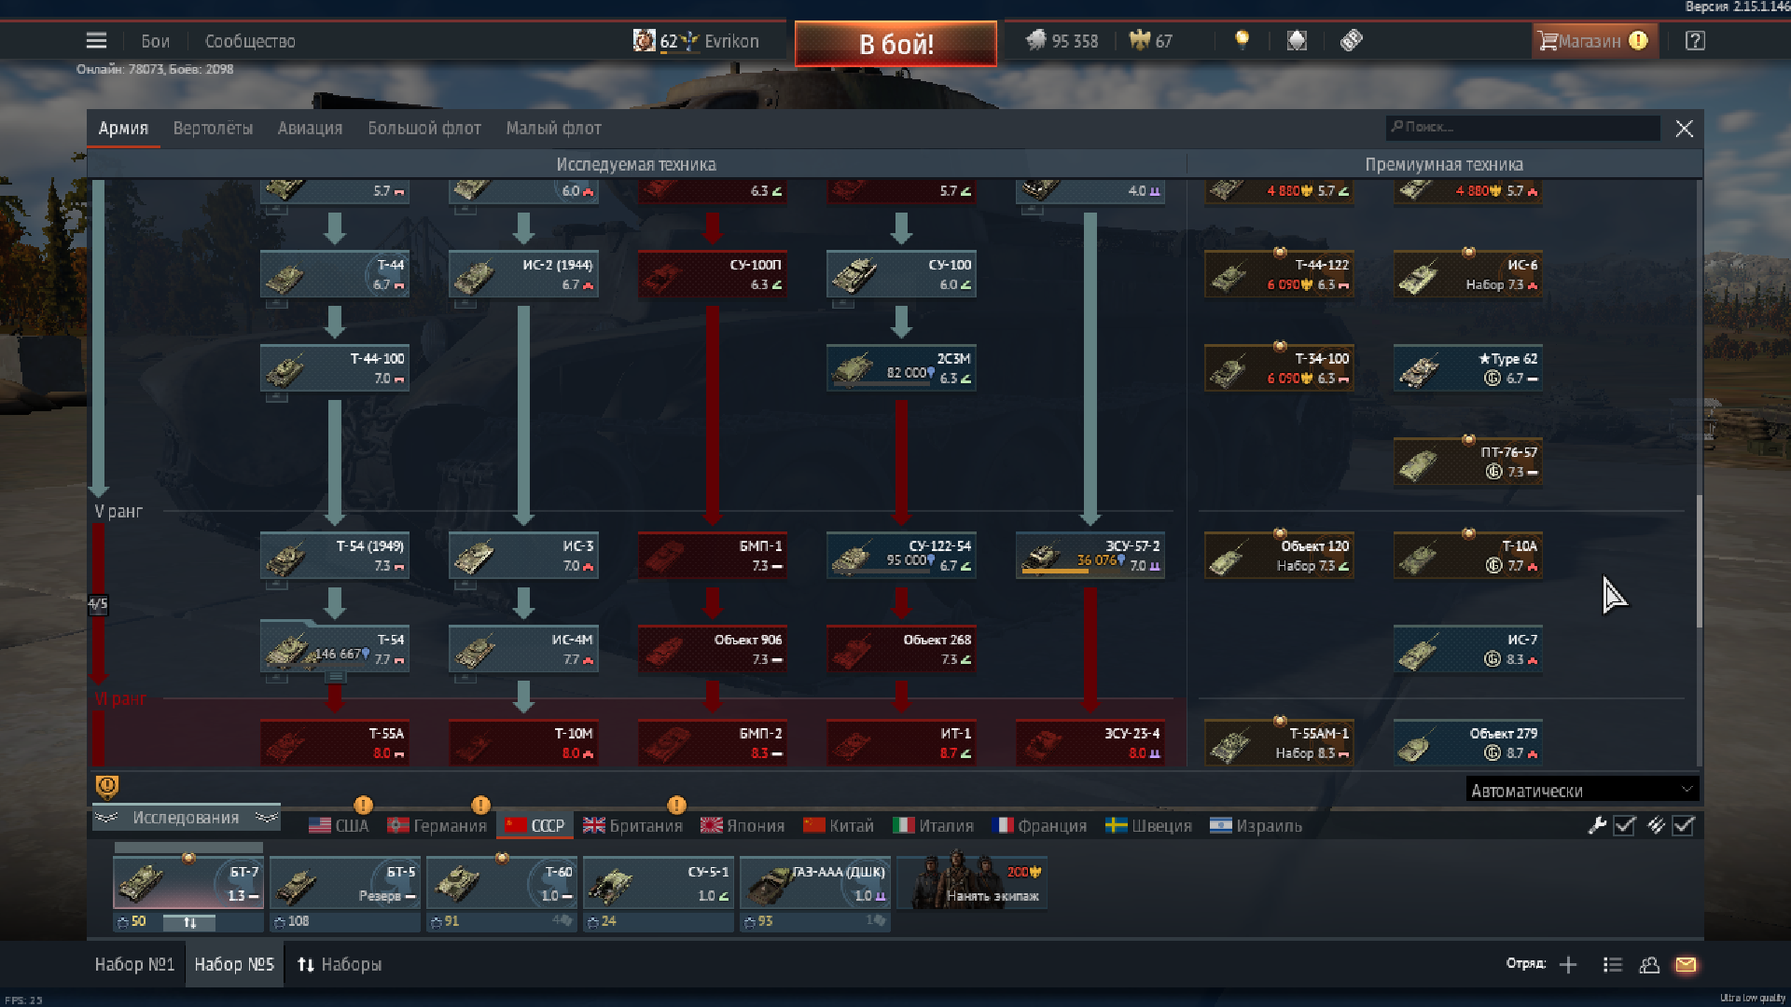The width and height of the screenshot is (1791, 1007).
Task: Select the СУ-5-1 crew slot
Action: [658, 882]
